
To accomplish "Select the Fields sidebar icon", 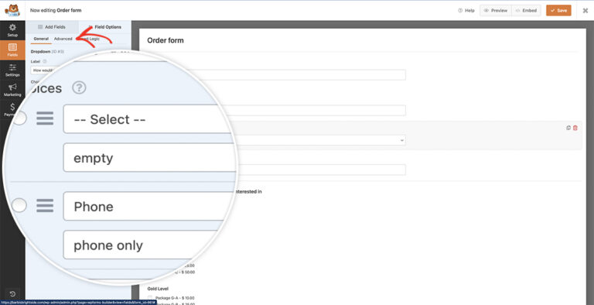I will coord(12,50).
